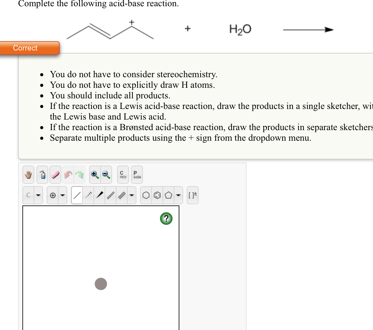Click the Lewis acid-base reaction instruction
Viewport: 373px width, 330px height.
(211, 111)
